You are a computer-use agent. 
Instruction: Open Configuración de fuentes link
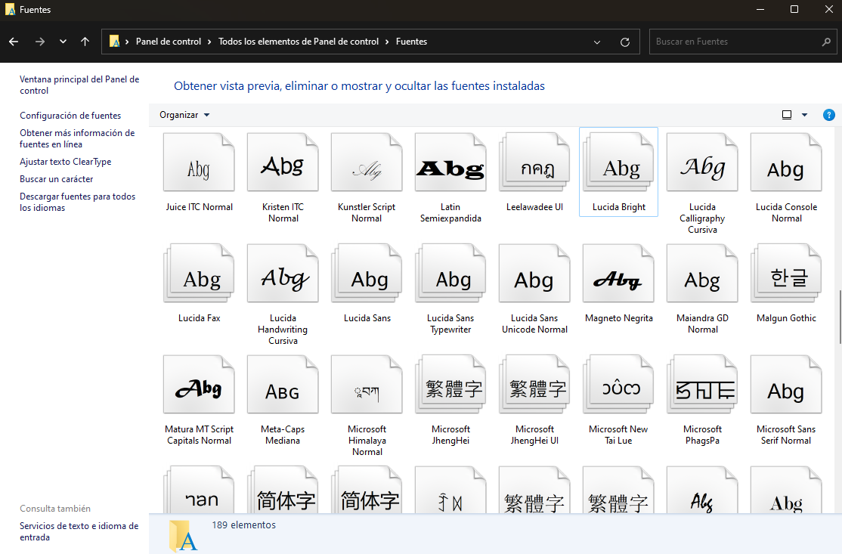pyautogui.click(x=70, y=116)
